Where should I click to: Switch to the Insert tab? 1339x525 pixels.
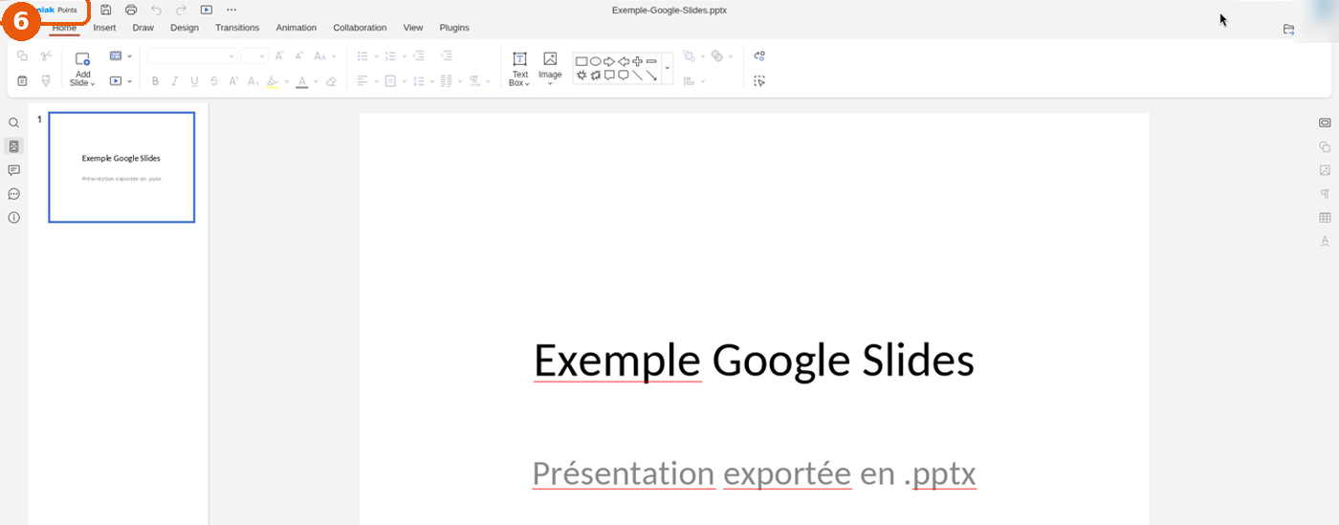point(104,28)
